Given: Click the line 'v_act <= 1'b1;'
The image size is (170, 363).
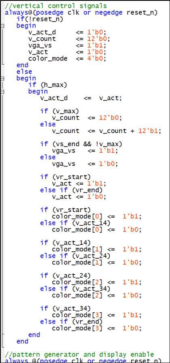Looking at the screenshot, I should 79,184.
